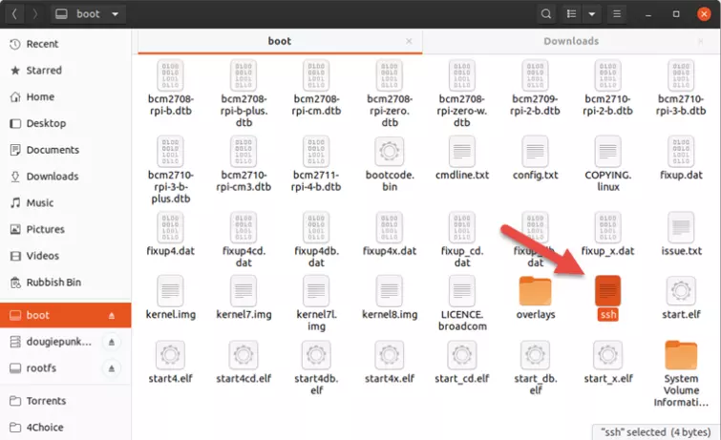Select the bcm2711-rpi-4-b.dtb file icon
This screenshot has height=440, width=721.
[316, 151]
